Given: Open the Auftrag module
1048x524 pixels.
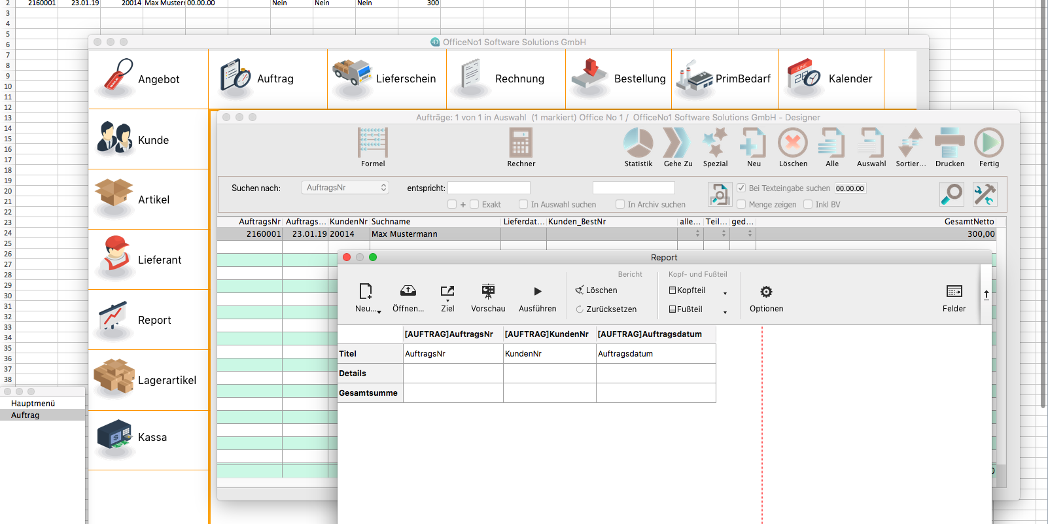Looking at the screenshot, I should (x=268, y=79).
